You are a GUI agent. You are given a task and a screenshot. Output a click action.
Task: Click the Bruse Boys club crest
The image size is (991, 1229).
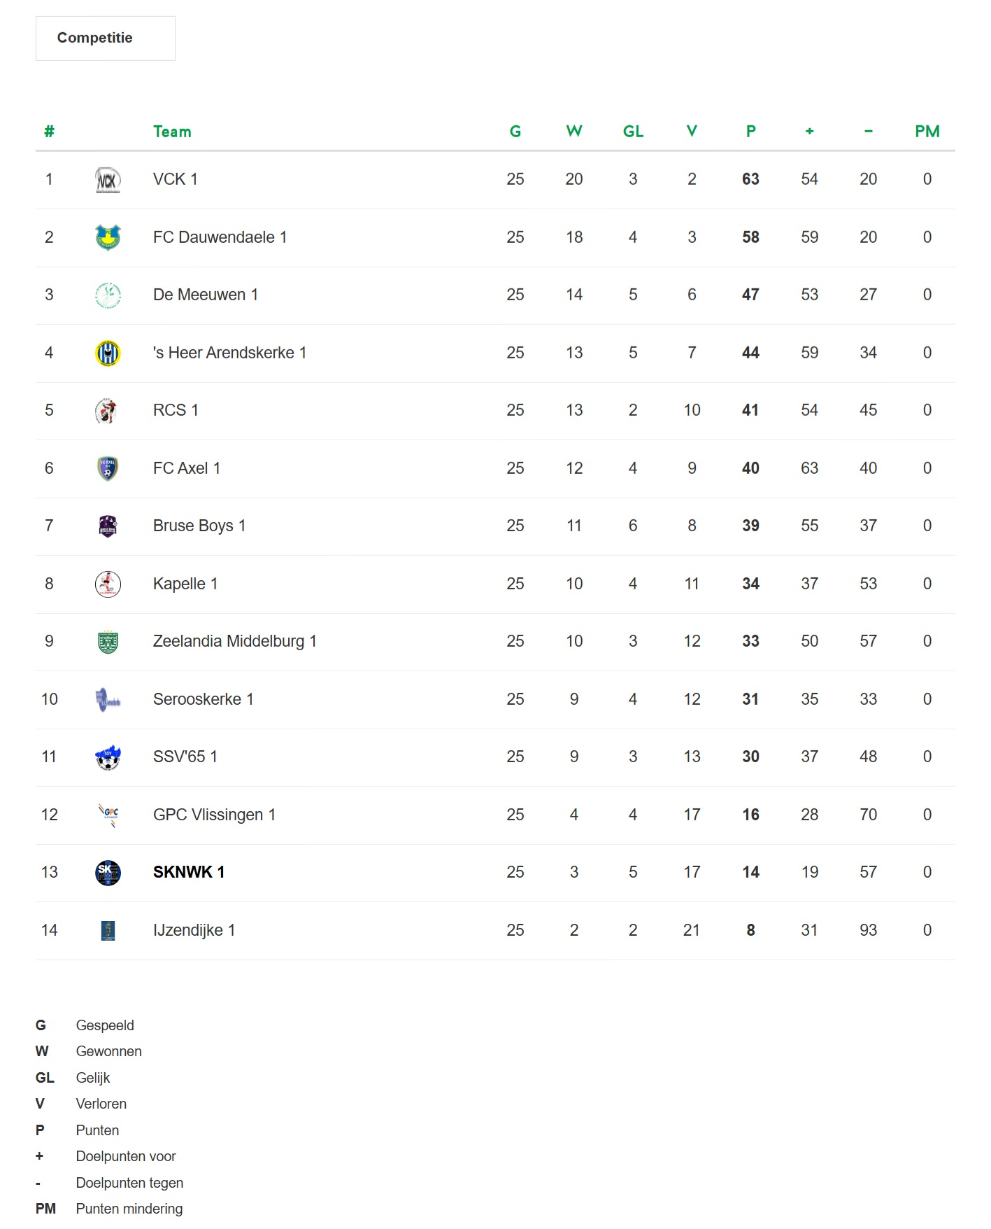pos(108,526)
